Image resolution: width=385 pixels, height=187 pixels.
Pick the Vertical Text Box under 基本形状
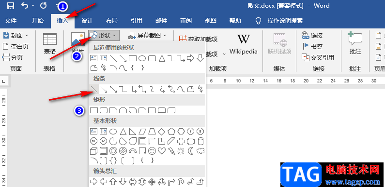[x=103, y=132]
